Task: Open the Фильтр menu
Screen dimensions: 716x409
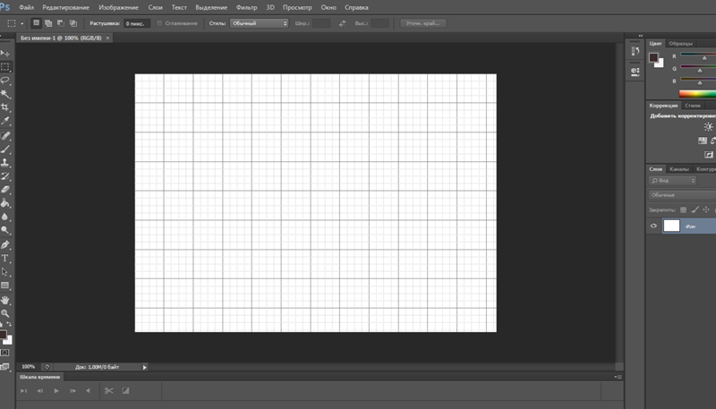Action: click(247, 7)
